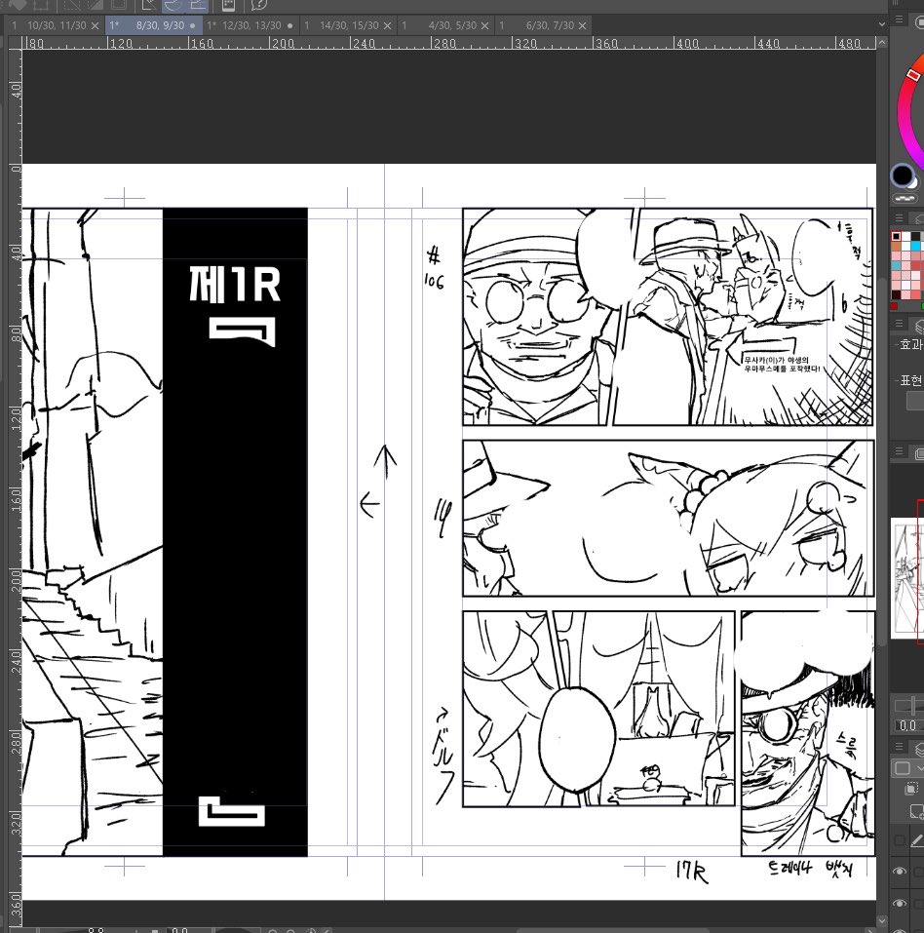Image resolution: width=924 pixels, height=933 pixels.
Task: Click the navigator page thumbnail
Action: [x=907, y=578]
